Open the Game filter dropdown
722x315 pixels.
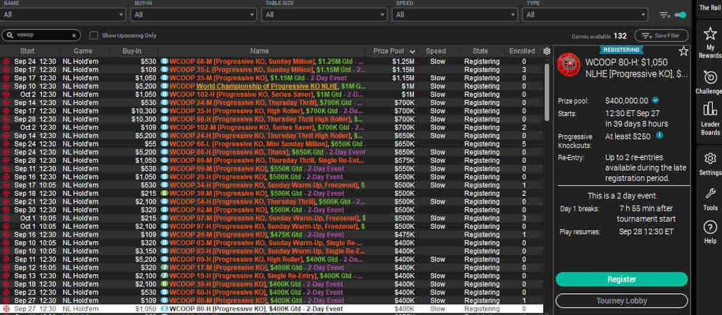63,14
